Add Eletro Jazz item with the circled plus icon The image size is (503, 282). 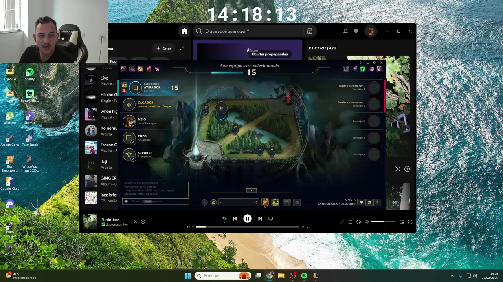click(x=407, y=169)
